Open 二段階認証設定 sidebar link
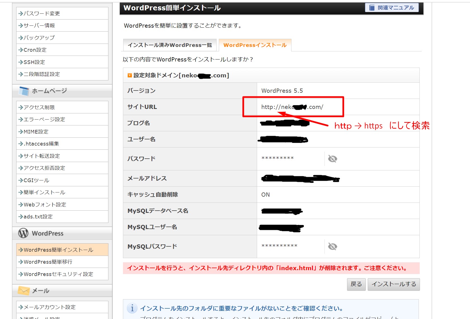Screen dimensions: 470x319 [62, 74]
